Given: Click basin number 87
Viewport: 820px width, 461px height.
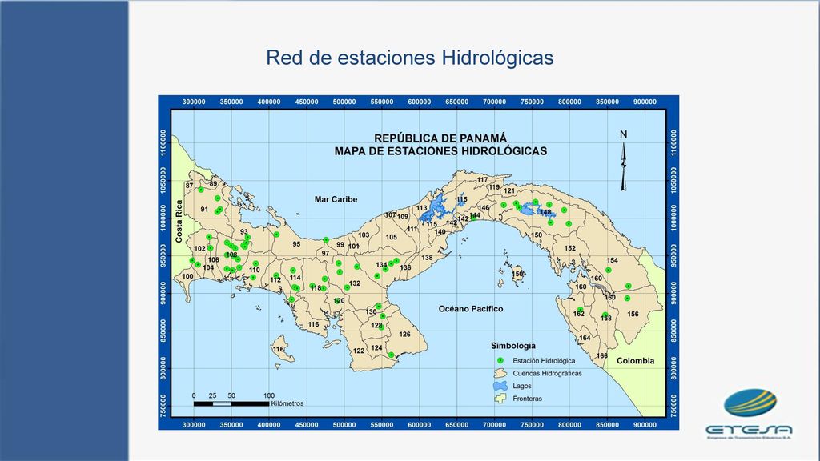Looking at the screenshot, I should [x=189, y=186].
